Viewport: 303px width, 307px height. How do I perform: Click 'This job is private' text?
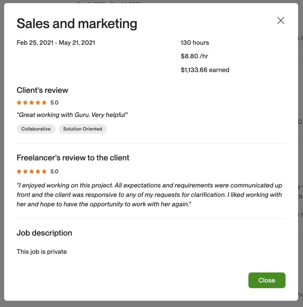click(42, 252)
